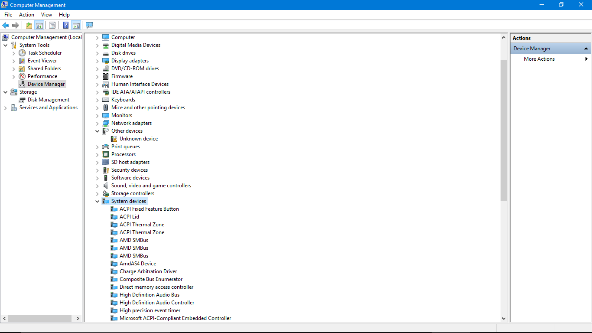Screen dimensions: 592x333
Task: Select Computer Management (Local) root node
Action: 46,37
